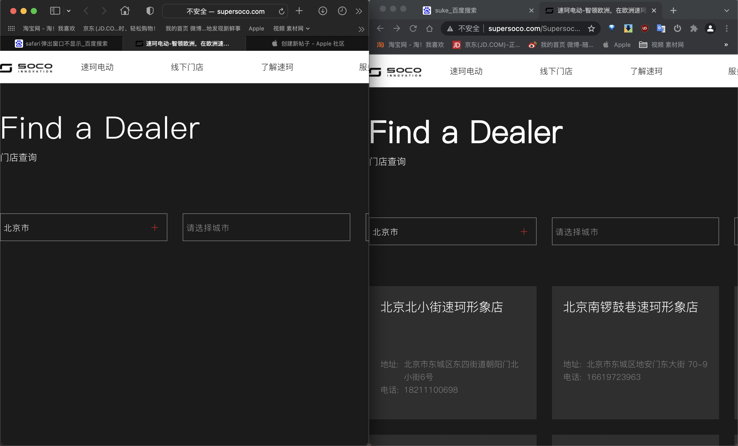The image size is (738, 446).
Task: Open Google Translate extension icon
Action: [x=661, y=28]
